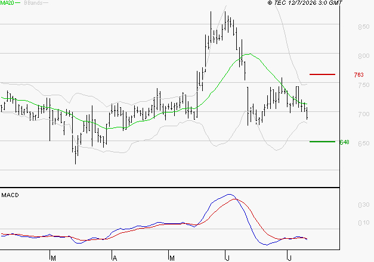Click the second M month axis label
Viewport: 374px width, 262px height.
coord(172,258)
